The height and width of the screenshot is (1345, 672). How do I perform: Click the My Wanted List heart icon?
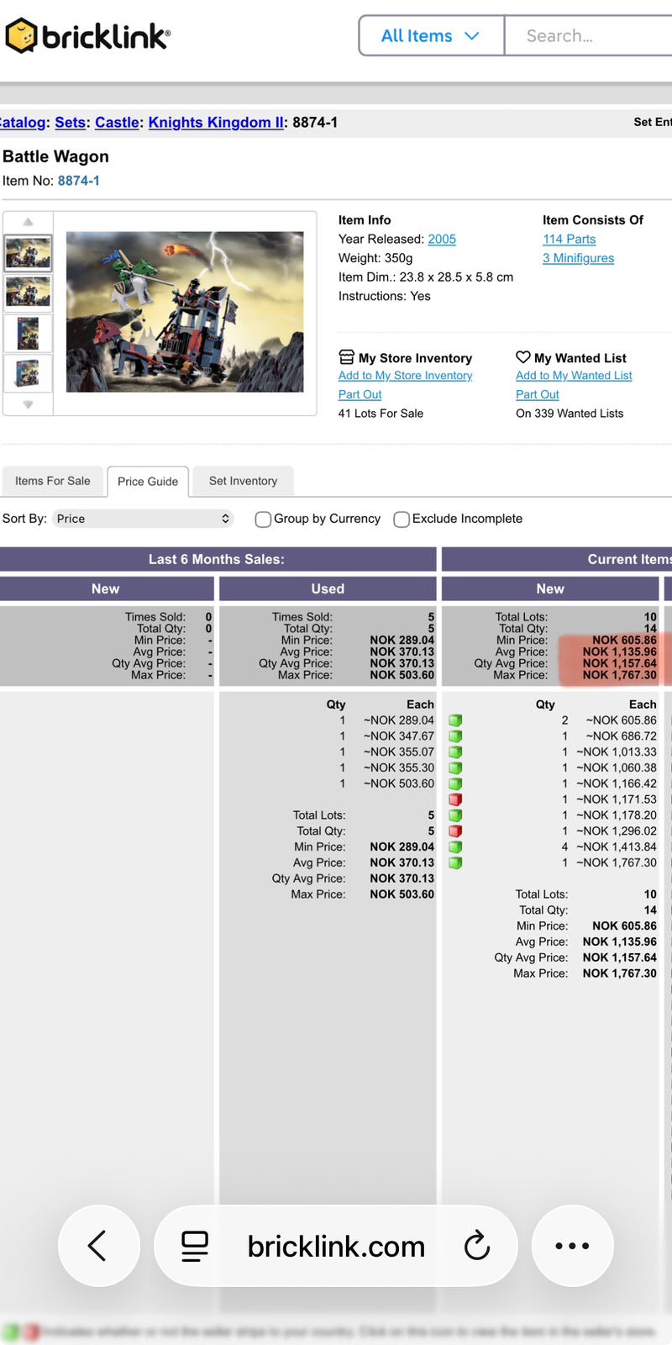(522, 357)
